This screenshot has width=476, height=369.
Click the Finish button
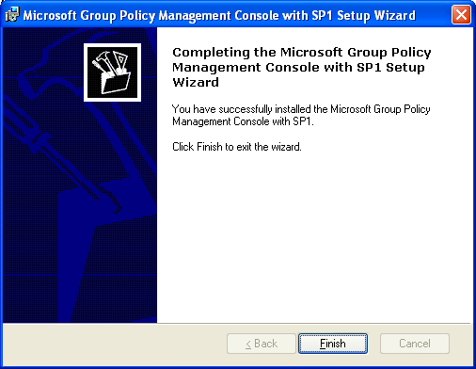point(333,344)
